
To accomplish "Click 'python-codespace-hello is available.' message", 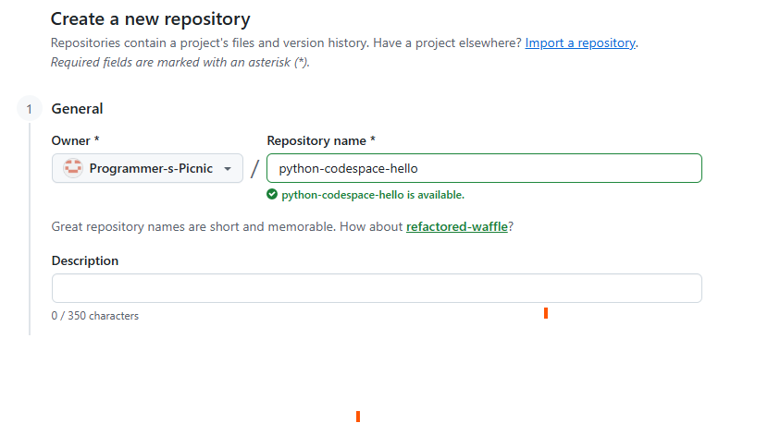I will click(x=373, y=195).
